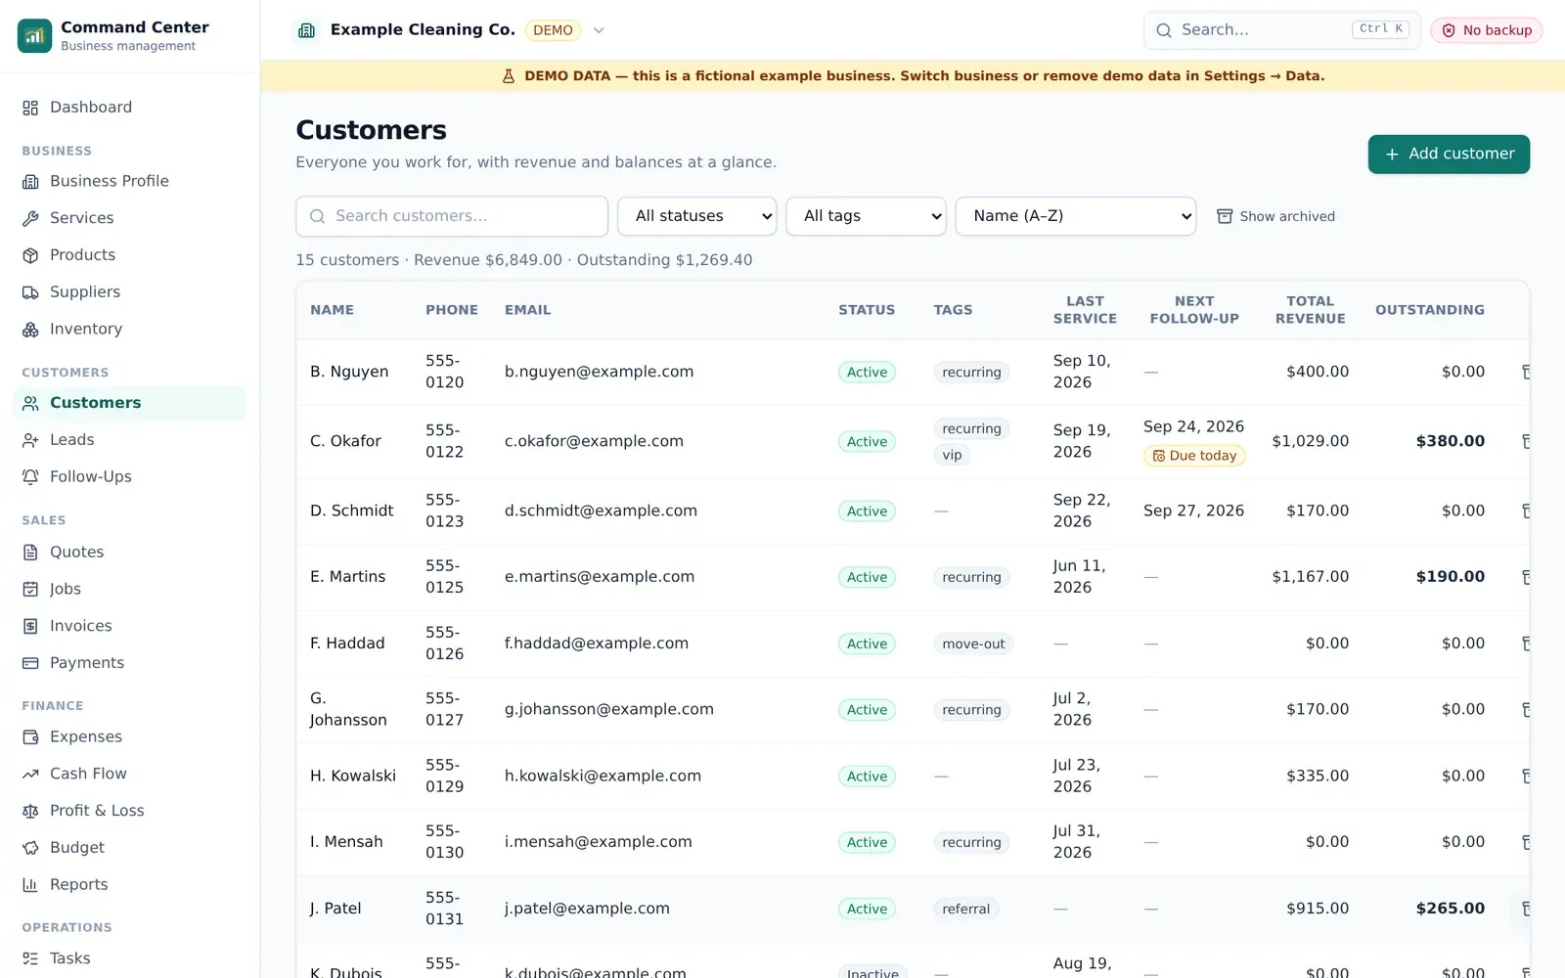Click the OUTSTANDING column header
The width and height of the screenshot is (1565, 978).
click(1429, 310)
